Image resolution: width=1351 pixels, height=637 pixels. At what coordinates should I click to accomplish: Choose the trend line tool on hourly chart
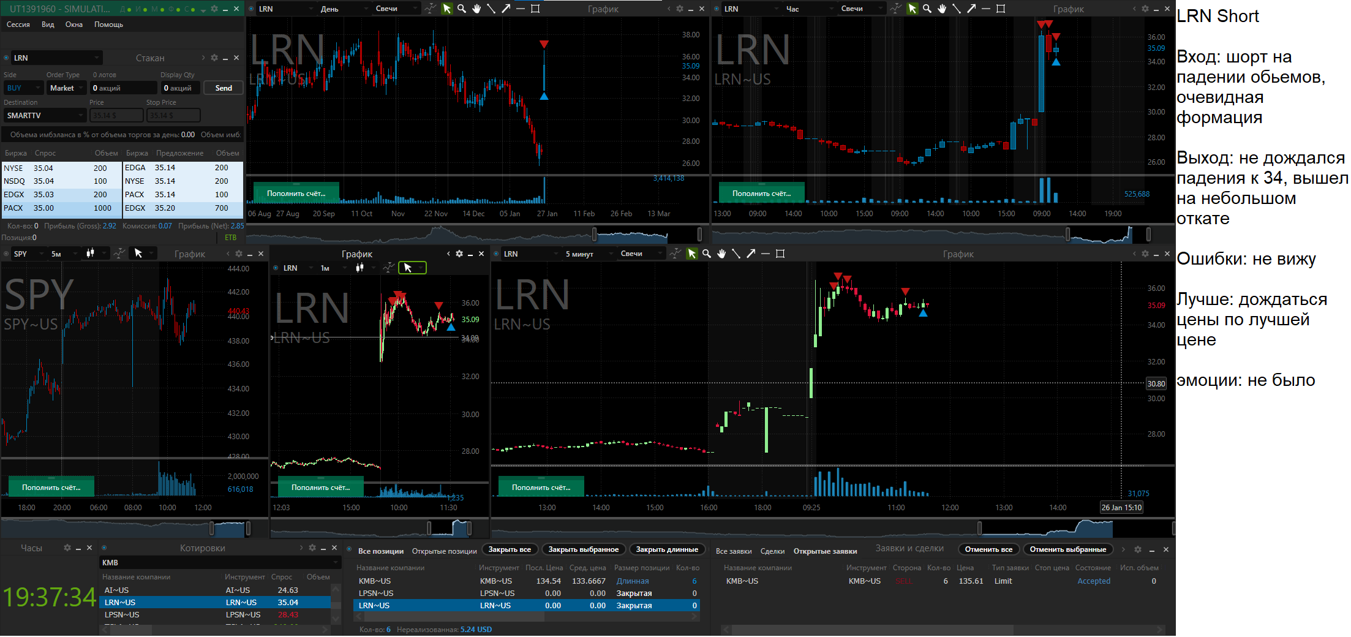[x=957, y=9]
